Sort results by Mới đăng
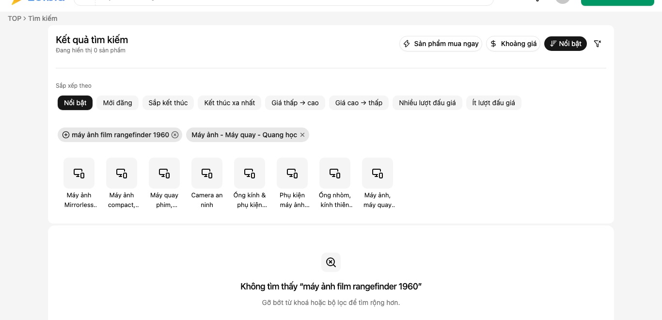Image resolution: width=662 pixels, height=320 pixels. (117, 103)
